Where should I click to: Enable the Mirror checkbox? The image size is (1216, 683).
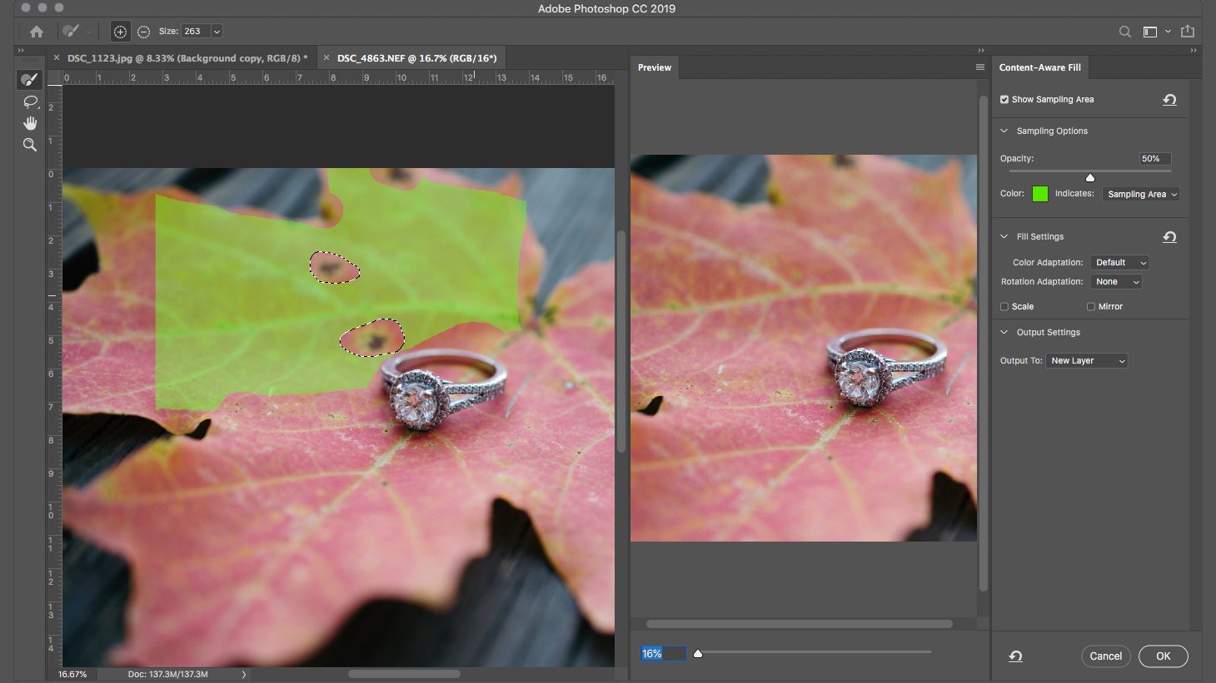(1091, 307)
